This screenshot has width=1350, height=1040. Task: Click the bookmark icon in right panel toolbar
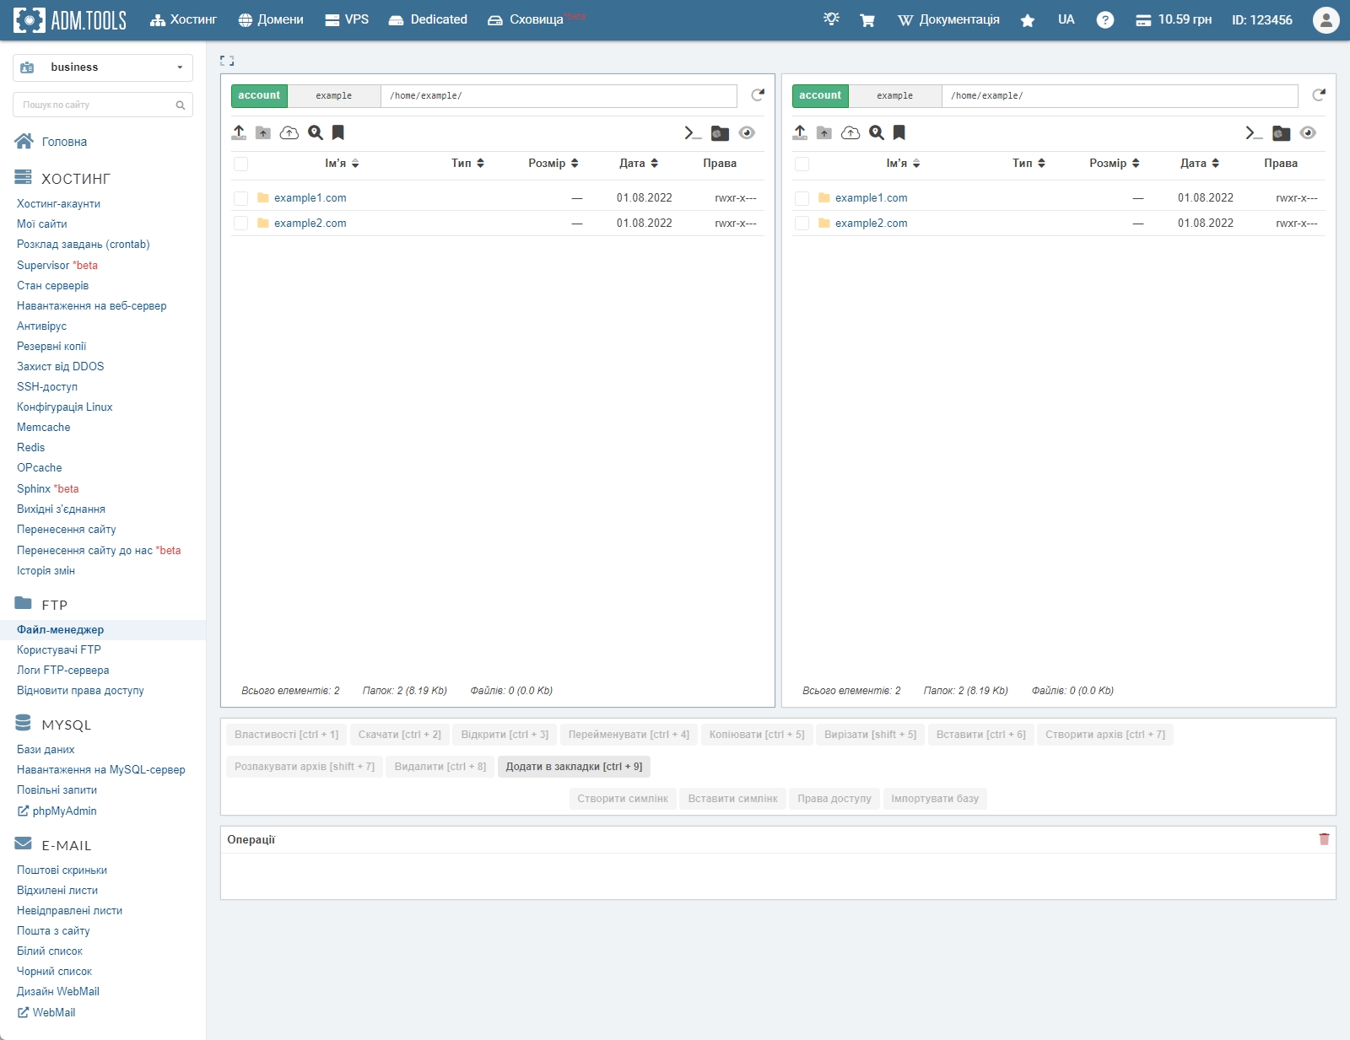click(899, 132)
